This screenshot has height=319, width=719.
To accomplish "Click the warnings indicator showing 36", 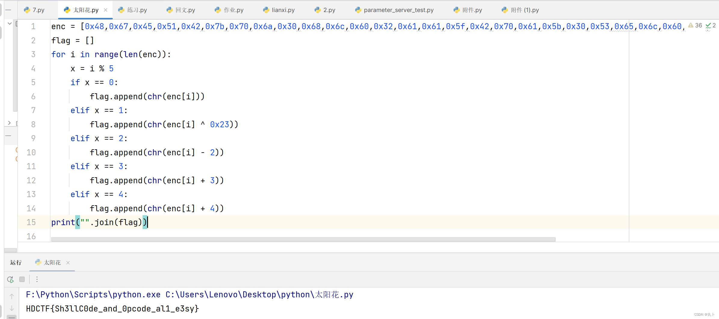I will tap(695, 26).
